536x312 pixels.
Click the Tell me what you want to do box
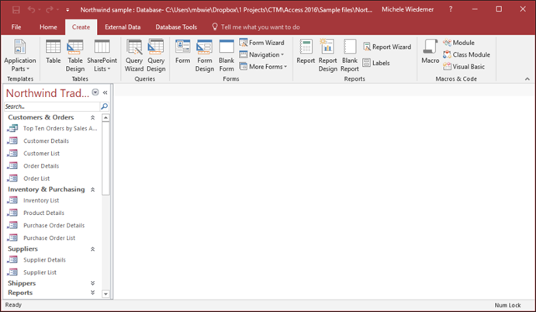(x=256, y=27)
